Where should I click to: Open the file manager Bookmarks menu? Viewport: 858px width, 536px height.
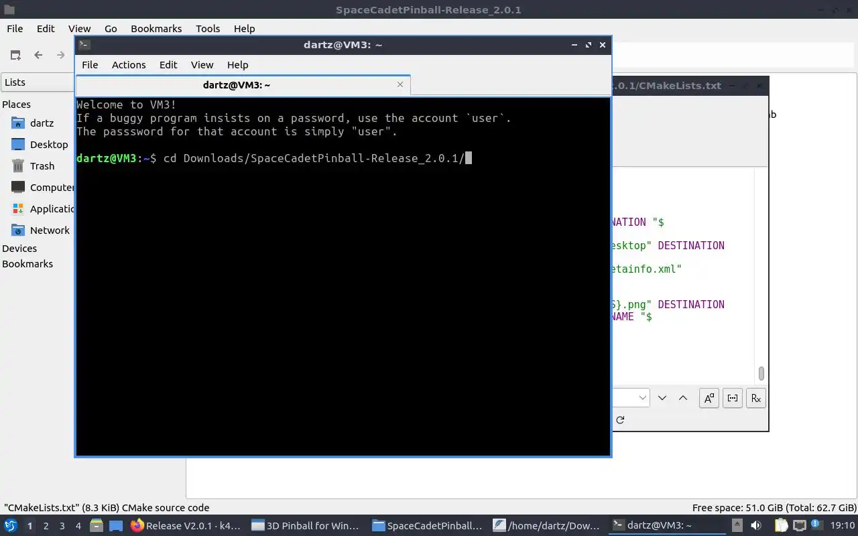click(x=156, y=29)
